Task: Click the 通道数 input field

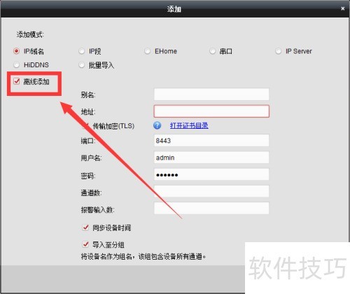Action: click(211, 191)
